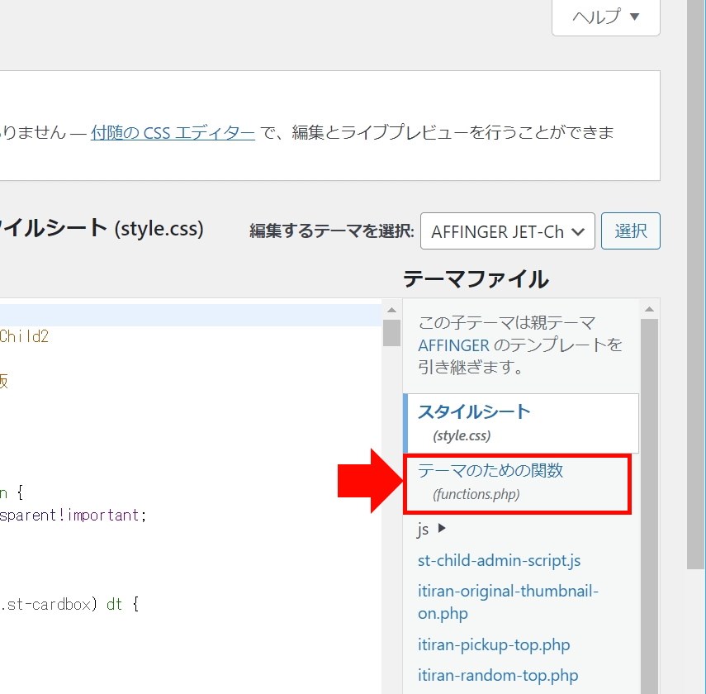
Task: Click the theme file list scroll-up arrow
Action: (649, 311)
